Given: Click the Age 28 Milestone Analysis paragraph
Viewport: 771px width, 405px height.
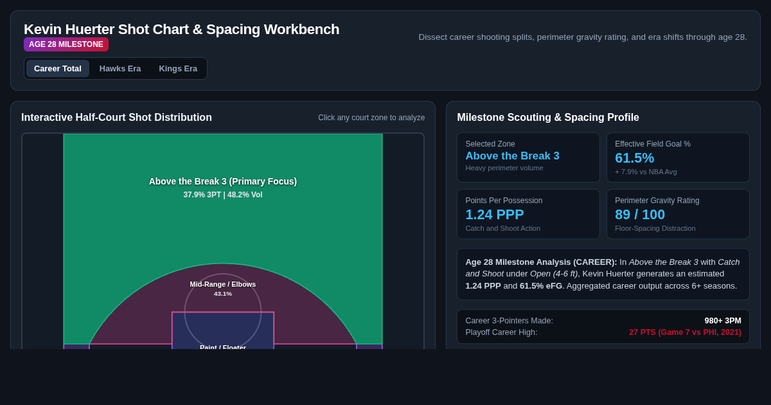Looking at the screenshot, I should 603,274.
